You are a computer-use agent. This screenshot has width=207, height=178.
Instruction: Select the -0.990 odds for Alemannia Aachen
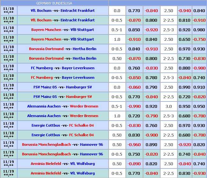pyautogui.click(x=134, y=106)
